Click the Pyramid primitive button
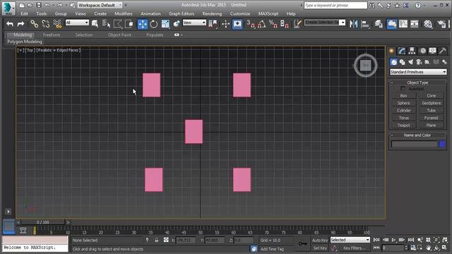The height and width of the screenshot is (254, 452). point(431,118)
